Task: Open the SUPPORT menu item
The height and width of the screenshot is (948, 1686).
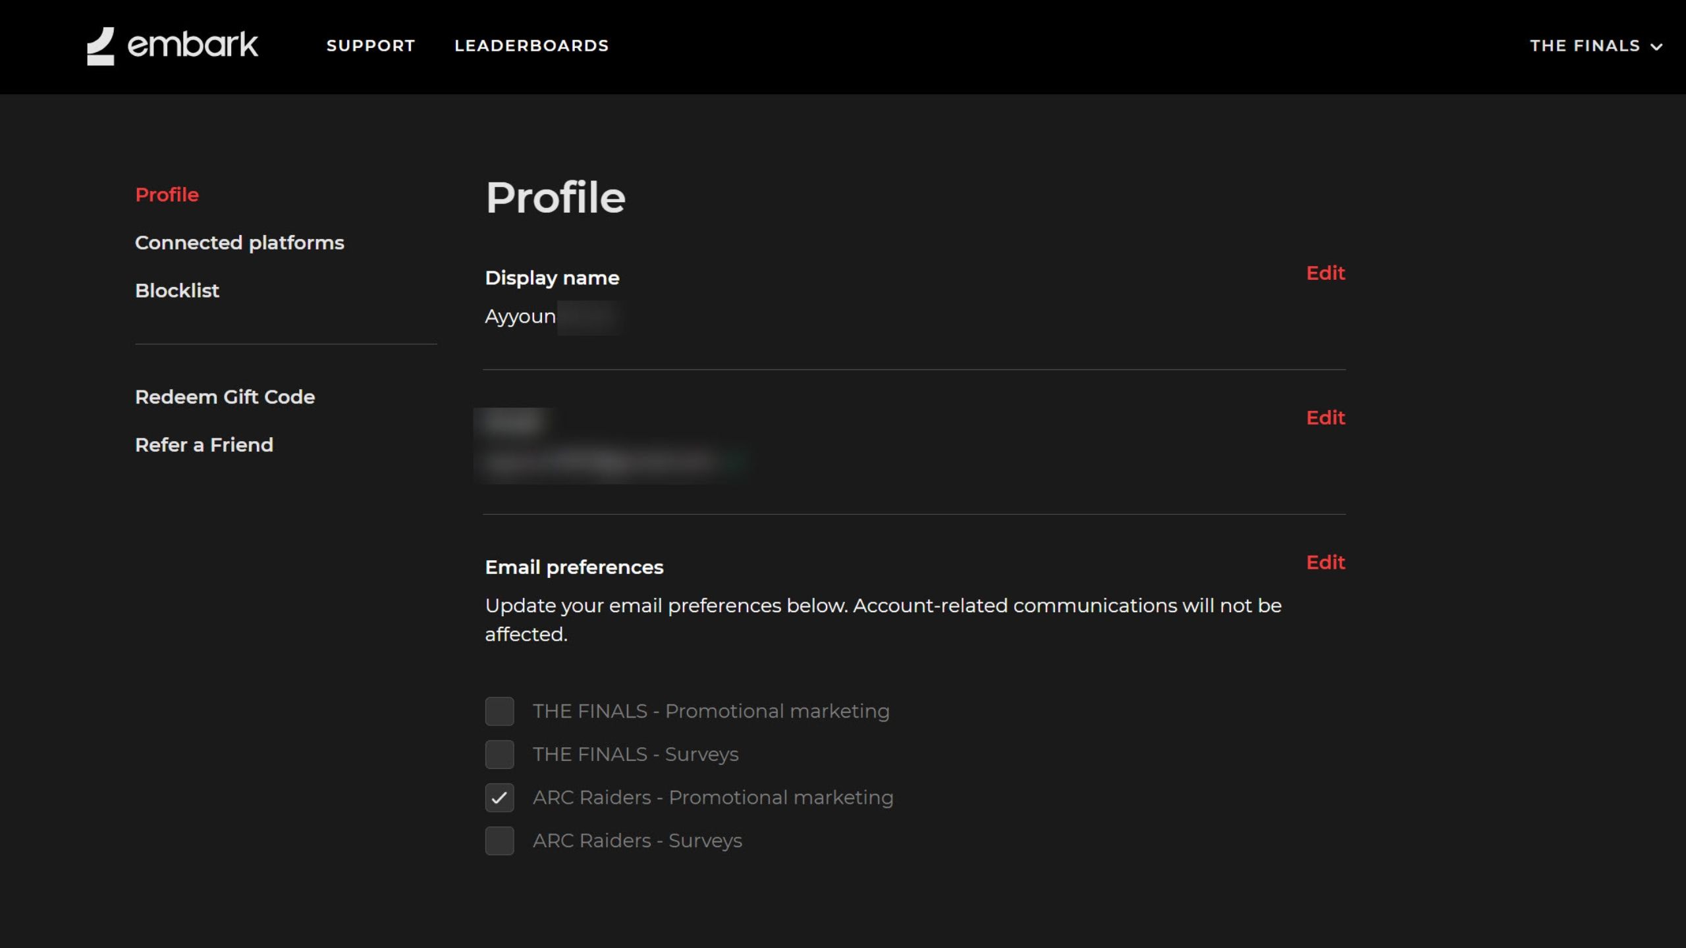Action: coord(371,46)
